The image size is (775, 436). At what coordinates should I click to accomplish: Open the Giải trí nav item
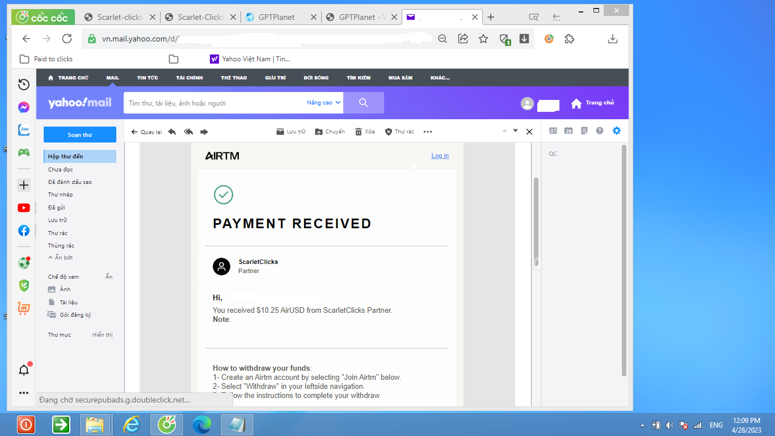275,78
